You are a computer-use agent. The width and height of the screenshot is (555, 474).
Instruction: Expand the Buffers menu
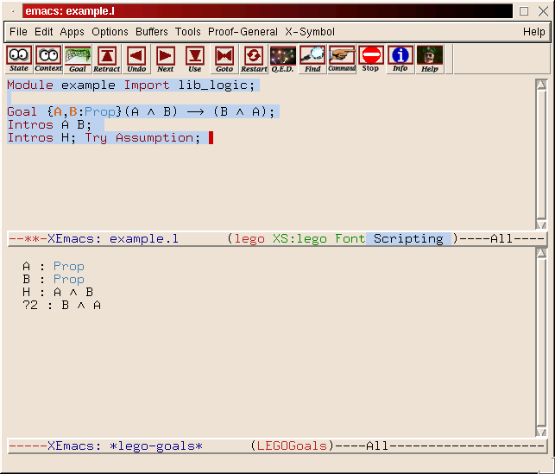pos(152,32)
